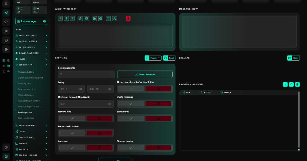Stop program actions with the square icon
Screen dimensions: 307x161
[x=291, y=84]
